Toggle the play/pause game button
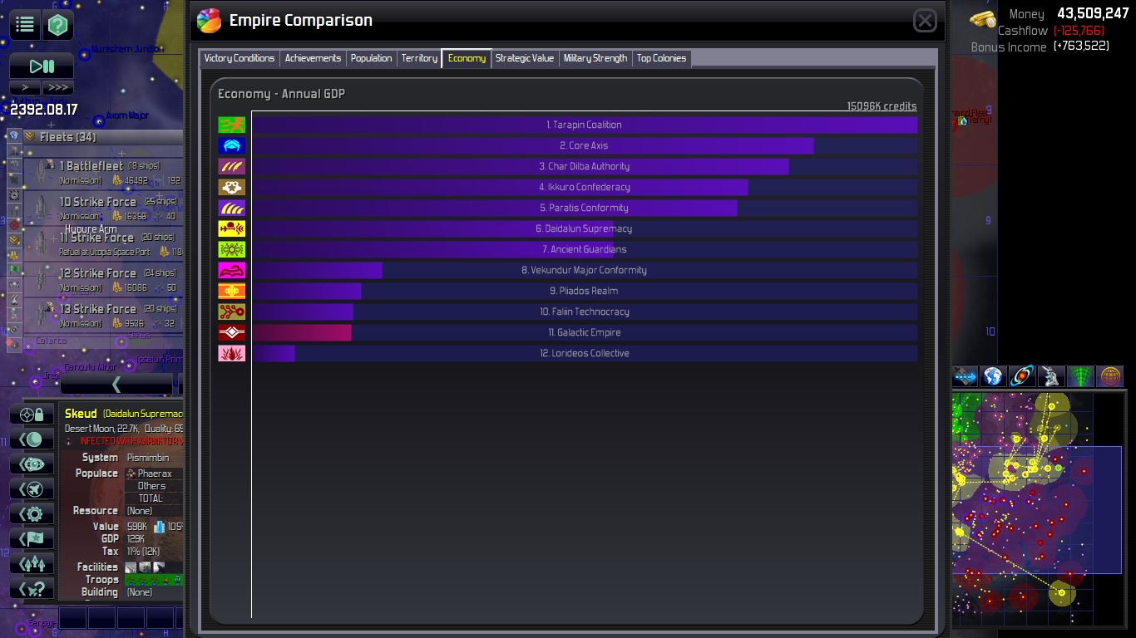The image size is (1136, 638). (42, 66)
